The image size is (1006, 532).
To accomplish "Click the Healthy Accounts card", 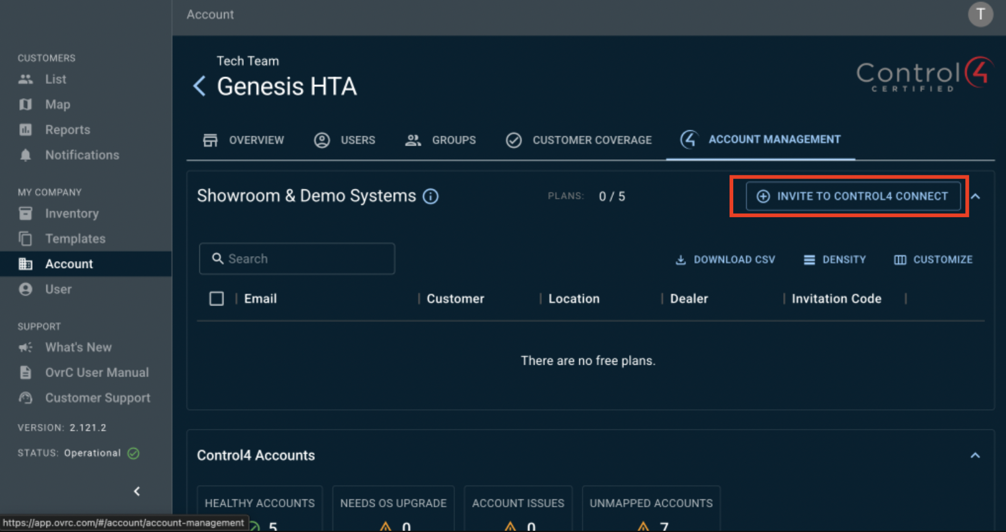I will coord(260,509).
